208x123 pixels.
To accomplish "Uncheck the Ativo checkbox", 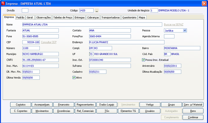I will [x=74, y=77].
